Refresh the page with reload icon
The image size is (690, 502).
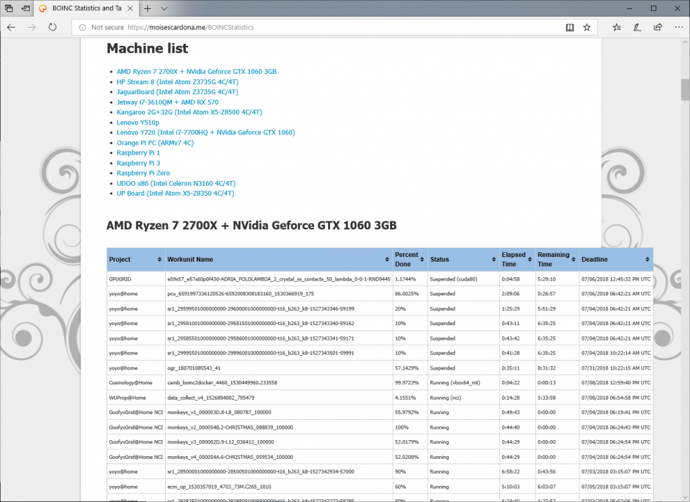[53, 28]
